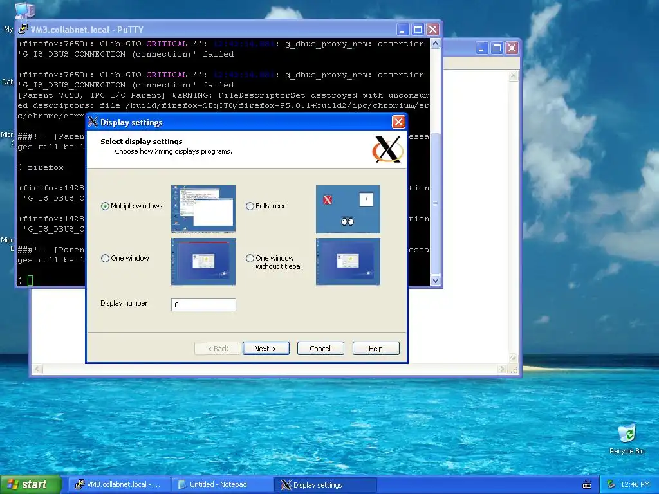659x494 pixels.
Task: Click the Fullscreen preview thumbnail
Action: tap(348, 209)
